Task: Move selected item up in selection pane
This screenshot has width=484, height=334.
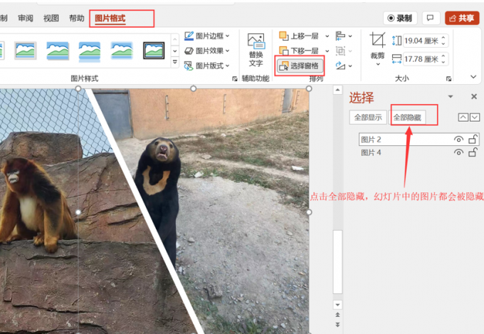Action: [463, 118]
